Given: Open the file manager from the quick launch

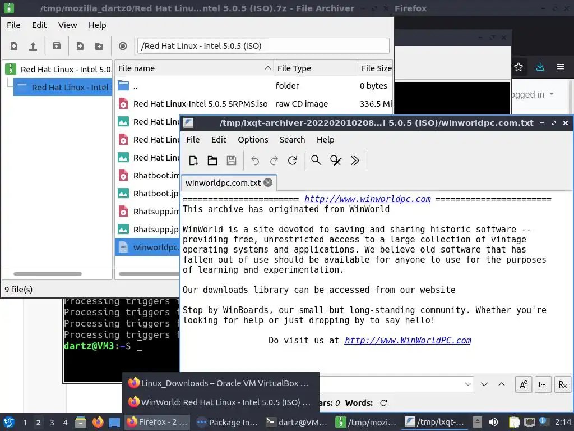Looking at the screenshot, I should click(x=81, y=422).
